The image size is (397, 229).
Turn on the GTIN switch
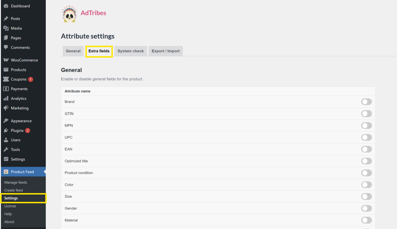366,113
